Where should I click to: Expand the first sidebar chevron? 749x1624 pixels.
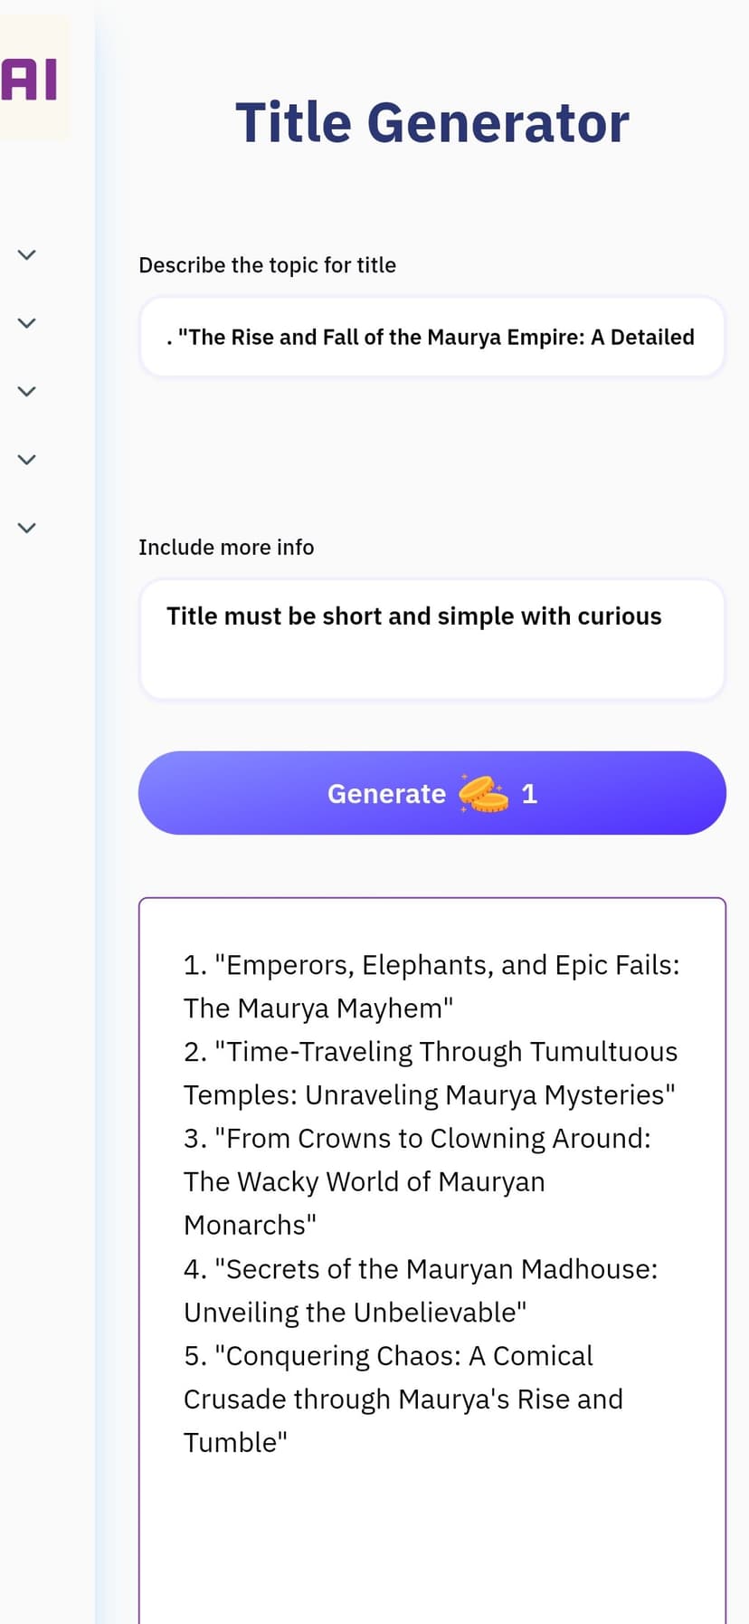pyautogui.click(x=27, y=255)
